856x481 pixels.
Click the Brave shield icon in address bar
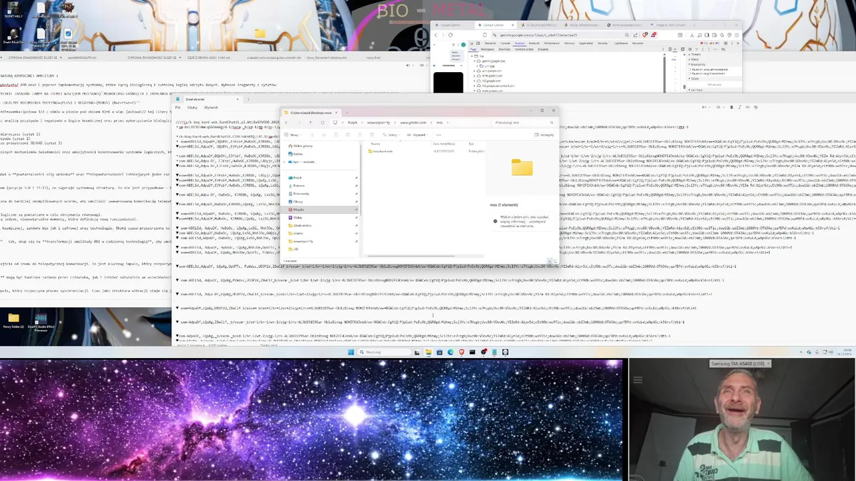point(645,35)
